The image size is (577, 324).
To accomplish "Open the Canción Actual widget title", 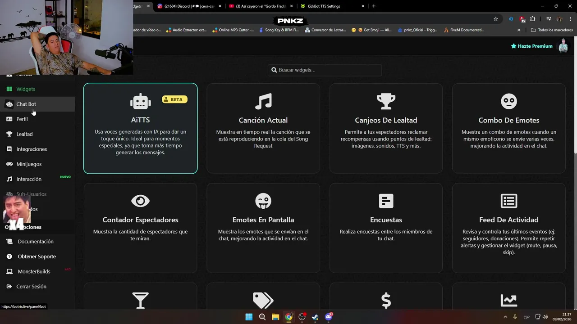I will click(x=263, y=120).
